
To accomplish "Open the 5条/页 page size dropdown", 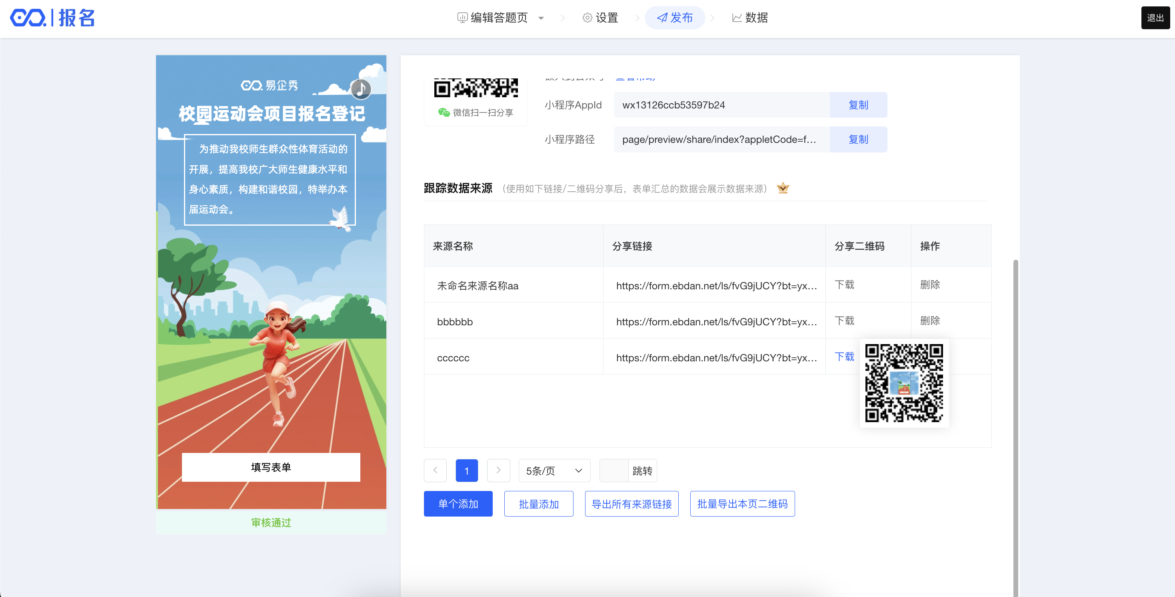I will (554, 471).
